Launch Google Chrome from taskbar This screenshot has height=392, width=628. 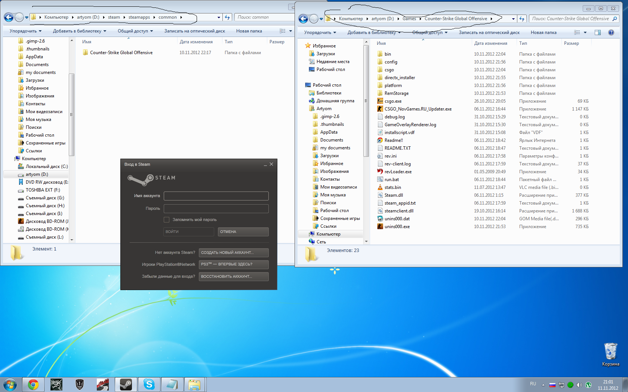(x=33, y=384)
